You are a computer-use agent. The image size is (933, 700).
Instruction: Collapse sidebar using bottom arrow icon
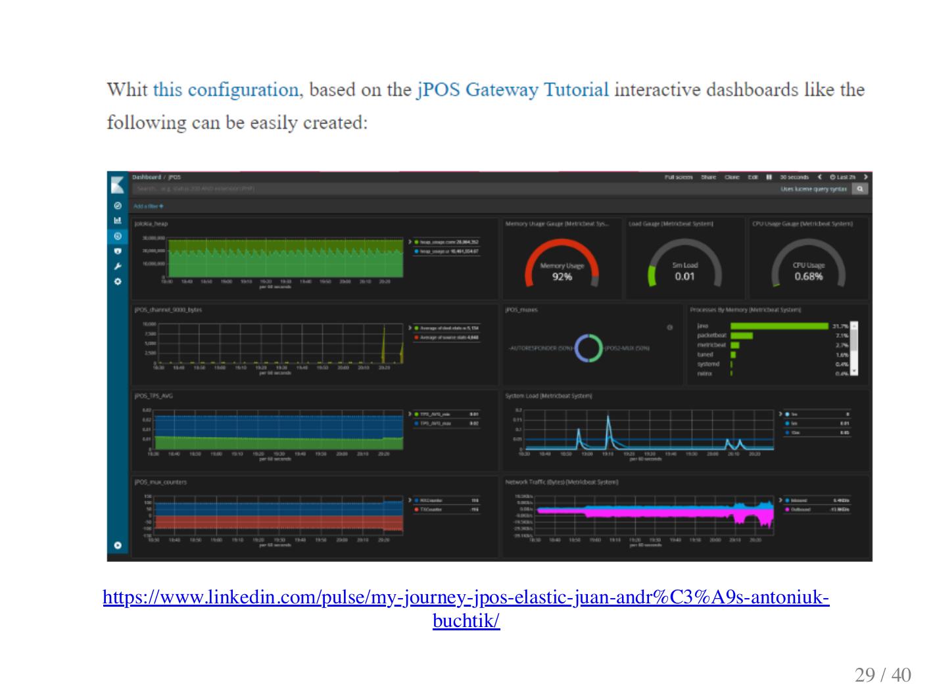[x=118, y=545]
